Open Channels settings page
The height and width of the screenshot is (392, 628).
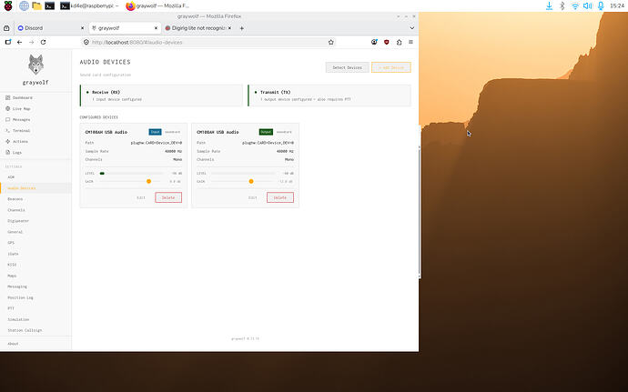16,210
